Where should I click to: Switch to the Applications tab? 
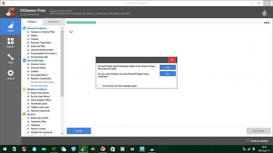click(x=54, y=22)
